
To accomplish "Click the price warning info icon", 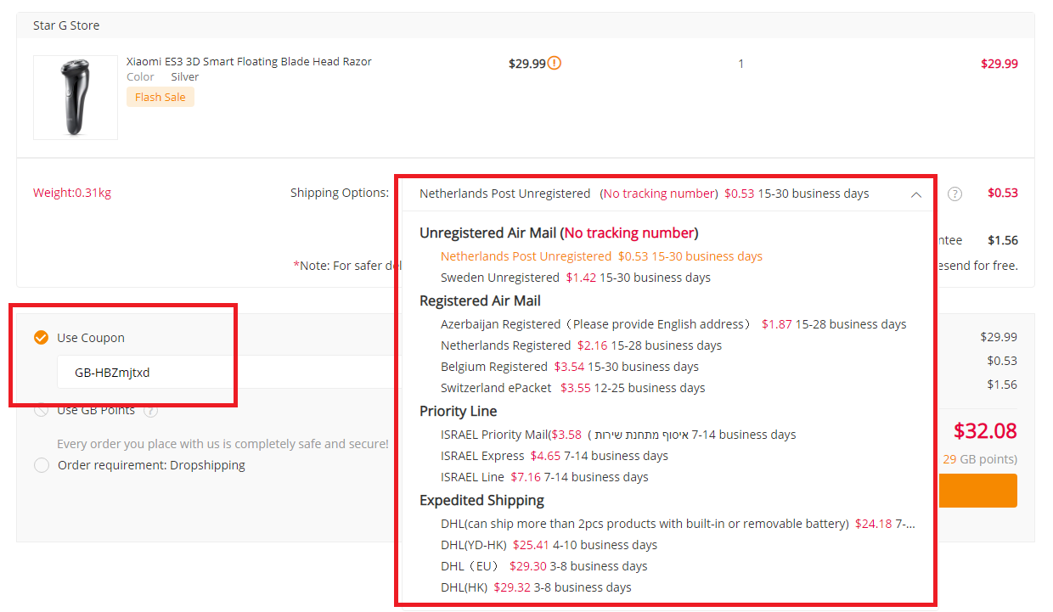I will pos(555,63).
